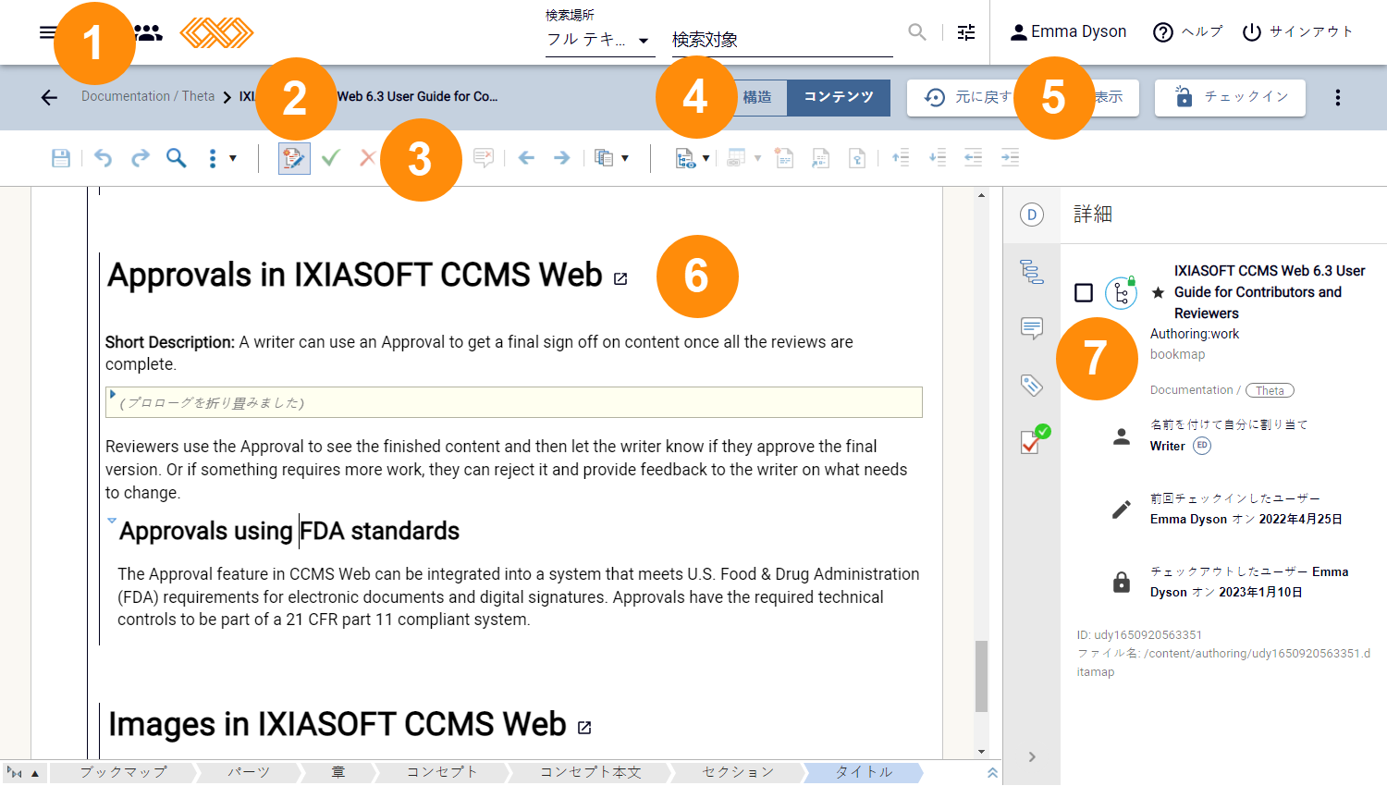Screen dimensions: 1387x786
Task: Toggle track changes button in toolbar
Action: coord(294,158)
